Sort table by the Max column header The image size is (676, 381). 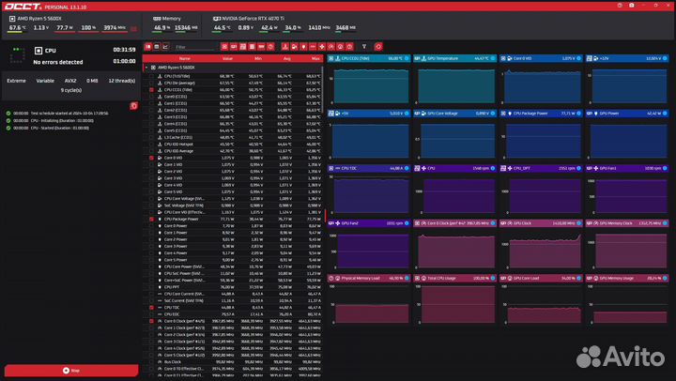click(315, 58)
